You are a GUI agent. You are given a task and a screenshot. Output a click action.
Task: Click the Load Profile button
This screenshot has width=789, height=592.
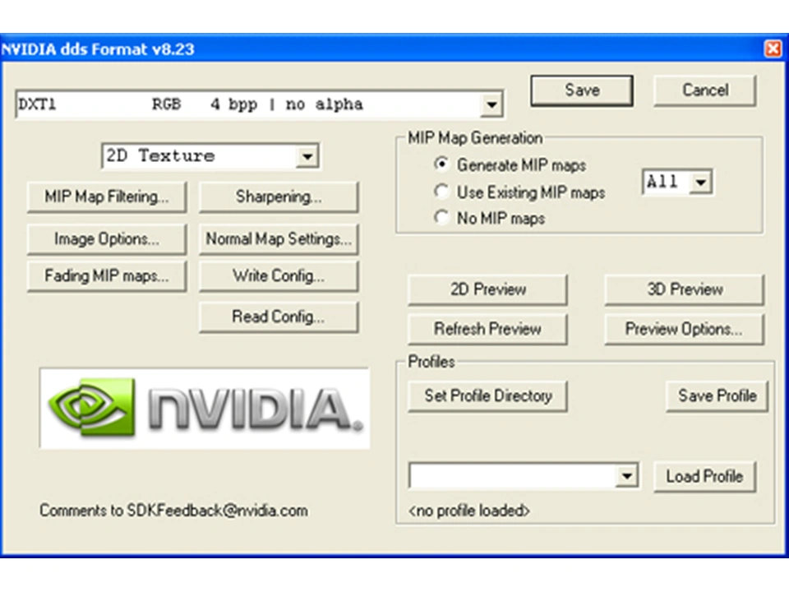pos(704,476)
